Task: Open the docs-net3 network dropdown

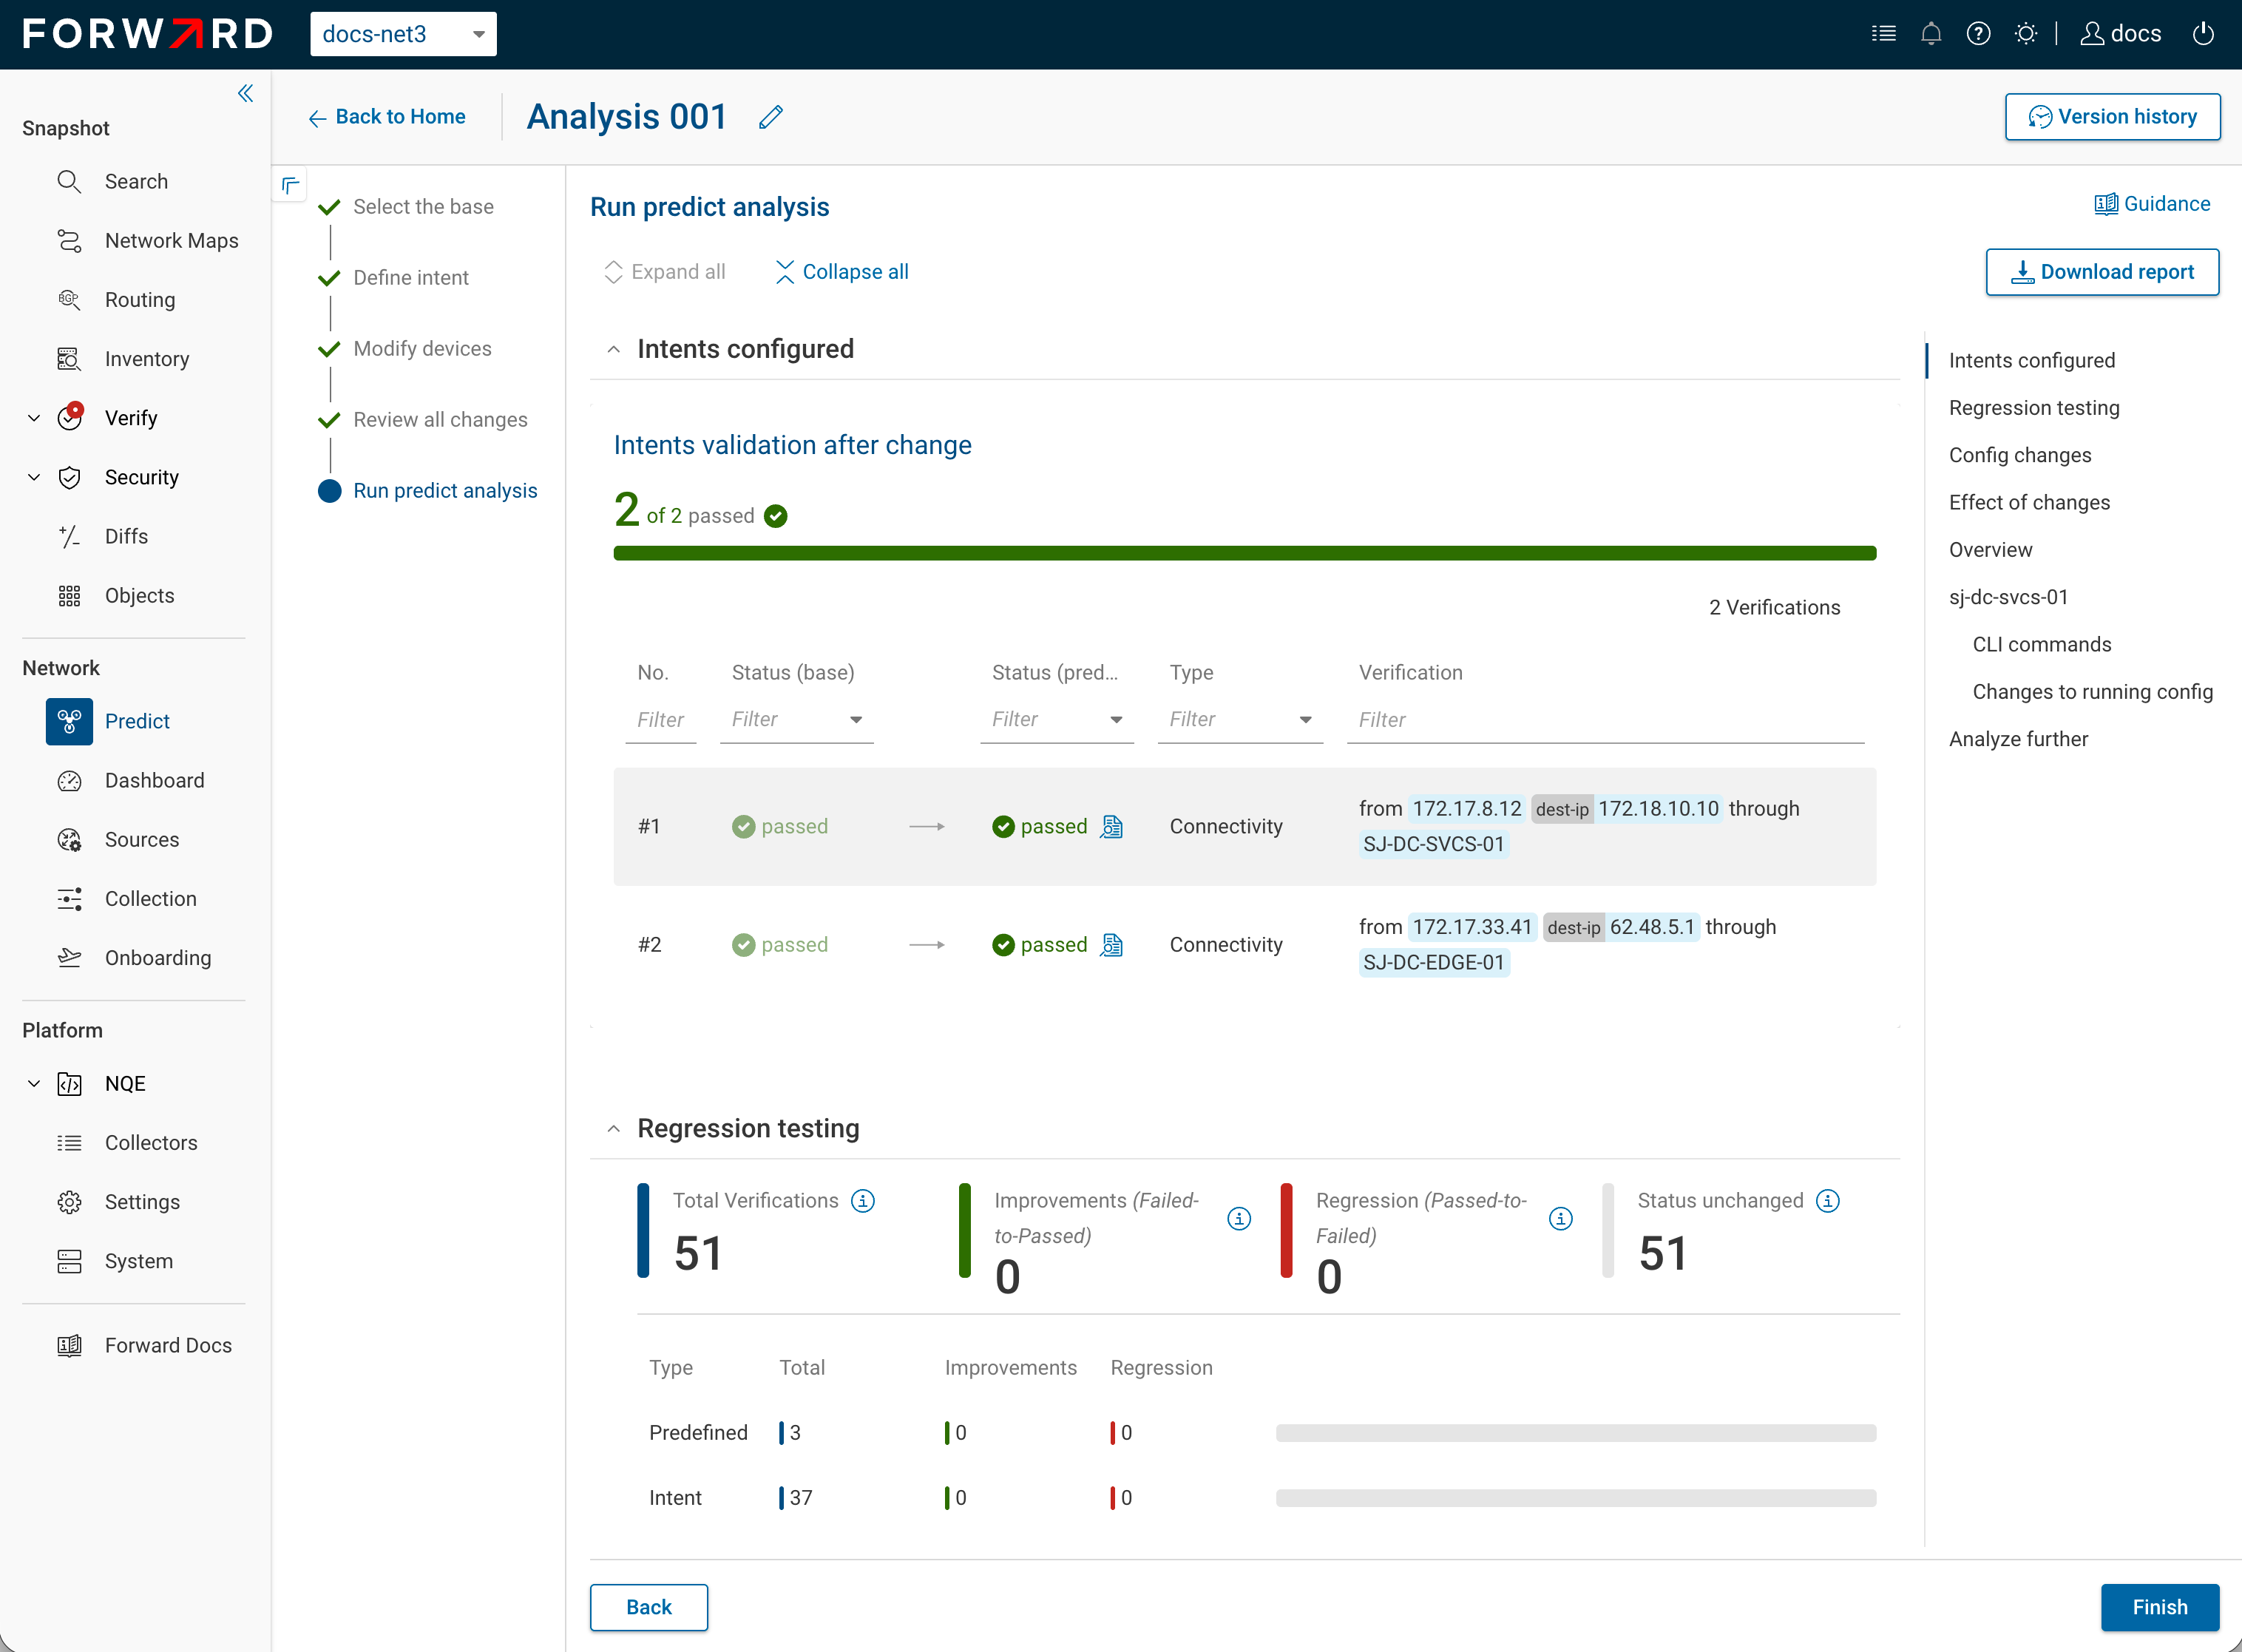Action: pos(403,34)
